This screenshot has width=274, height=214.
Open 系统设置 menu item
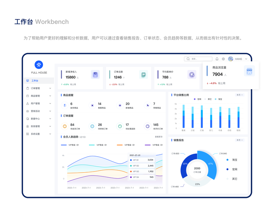[x=39, y=134]
